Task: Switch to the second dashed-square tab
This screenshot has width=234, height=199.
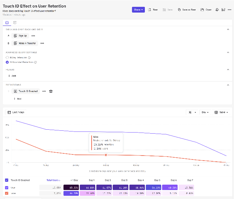Action: point(15,23)
